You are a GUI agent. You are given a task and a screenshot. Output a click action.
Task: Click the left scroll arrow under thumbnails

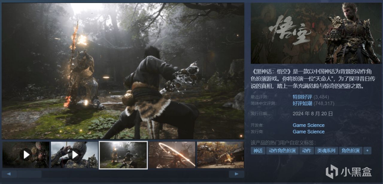(9, 174)
